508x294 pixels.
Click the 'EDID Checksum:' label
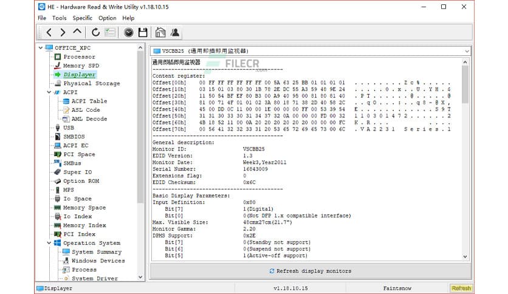click(x=174, y=182)
